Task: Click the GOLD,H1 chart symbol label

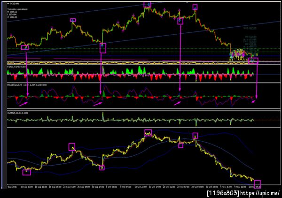Action: coord(15,4)
